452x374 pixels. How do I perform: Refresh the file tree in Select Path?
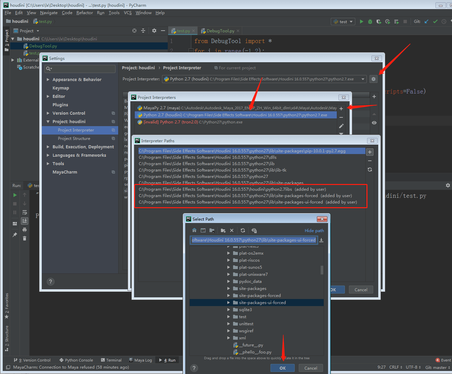pos(243,230)
